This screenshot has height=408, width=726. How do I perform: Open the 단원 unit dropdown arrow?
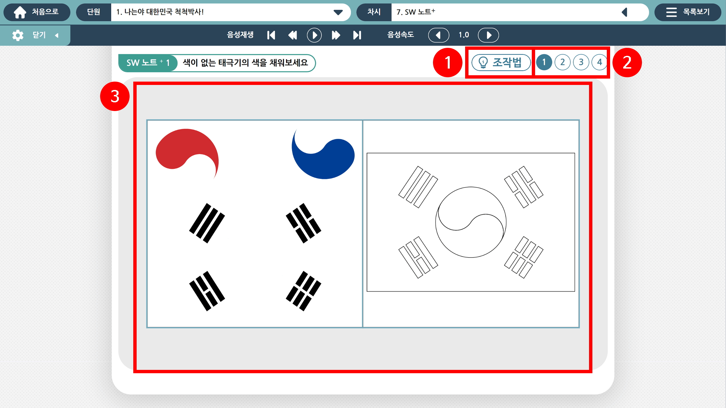338,12
